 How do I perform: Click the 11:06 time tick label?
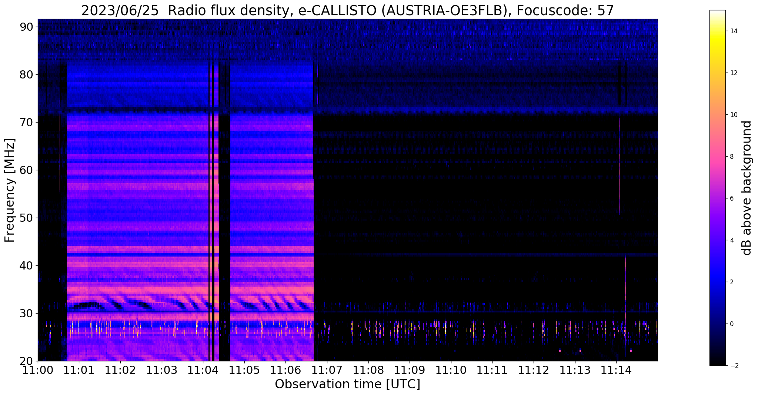tap(286, 370)
